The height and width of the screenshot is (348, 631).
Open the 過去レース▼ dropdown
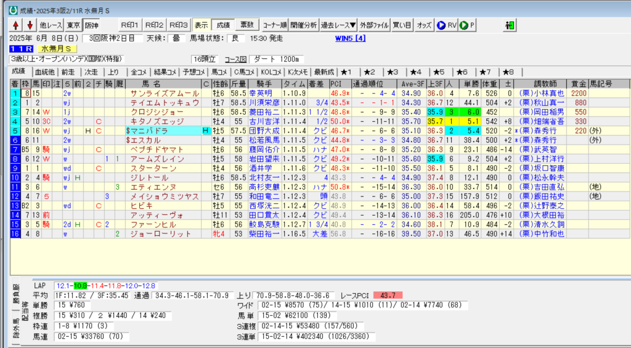[340, 25]
